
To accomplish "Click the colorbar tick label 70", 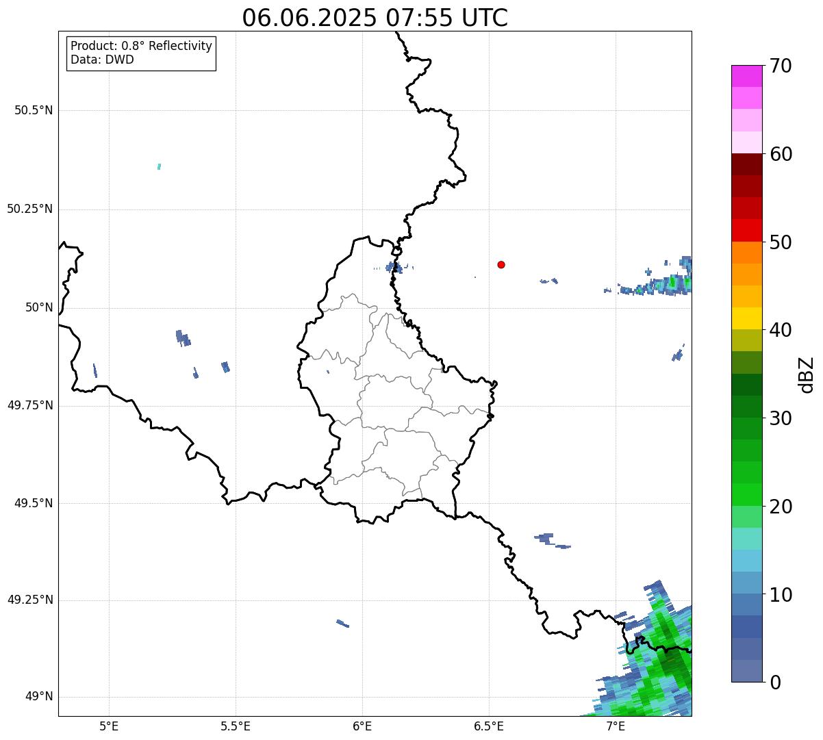I will [781, 66].
